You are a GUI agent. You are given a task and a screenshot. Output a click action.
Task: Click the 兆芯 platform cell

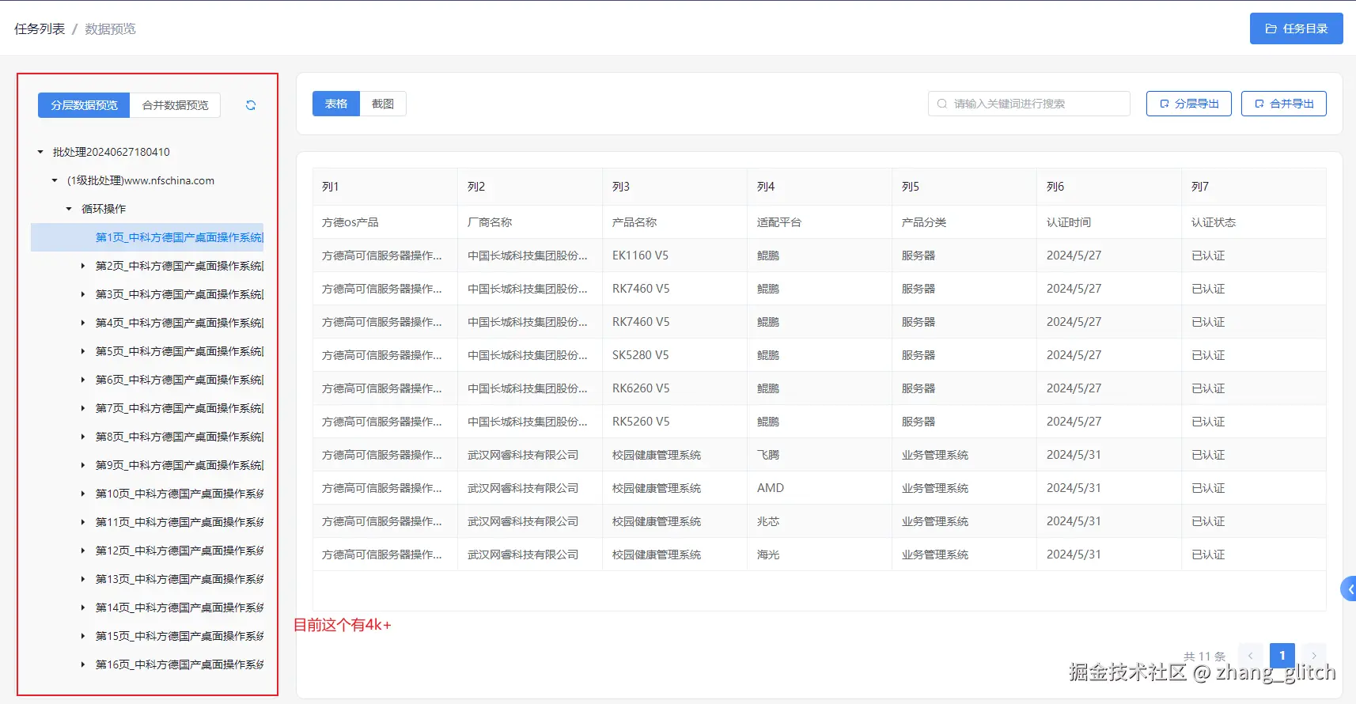pyautogui.click(x=820, y=521)
